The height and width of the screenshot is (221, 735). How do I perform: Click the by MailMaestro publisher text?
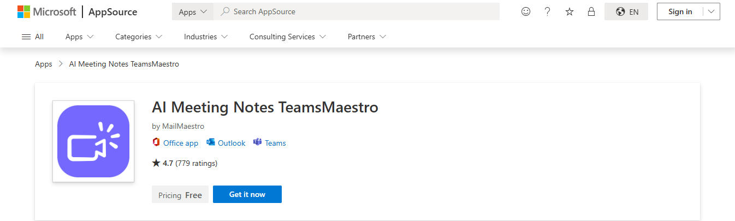(x=178, y=126)
